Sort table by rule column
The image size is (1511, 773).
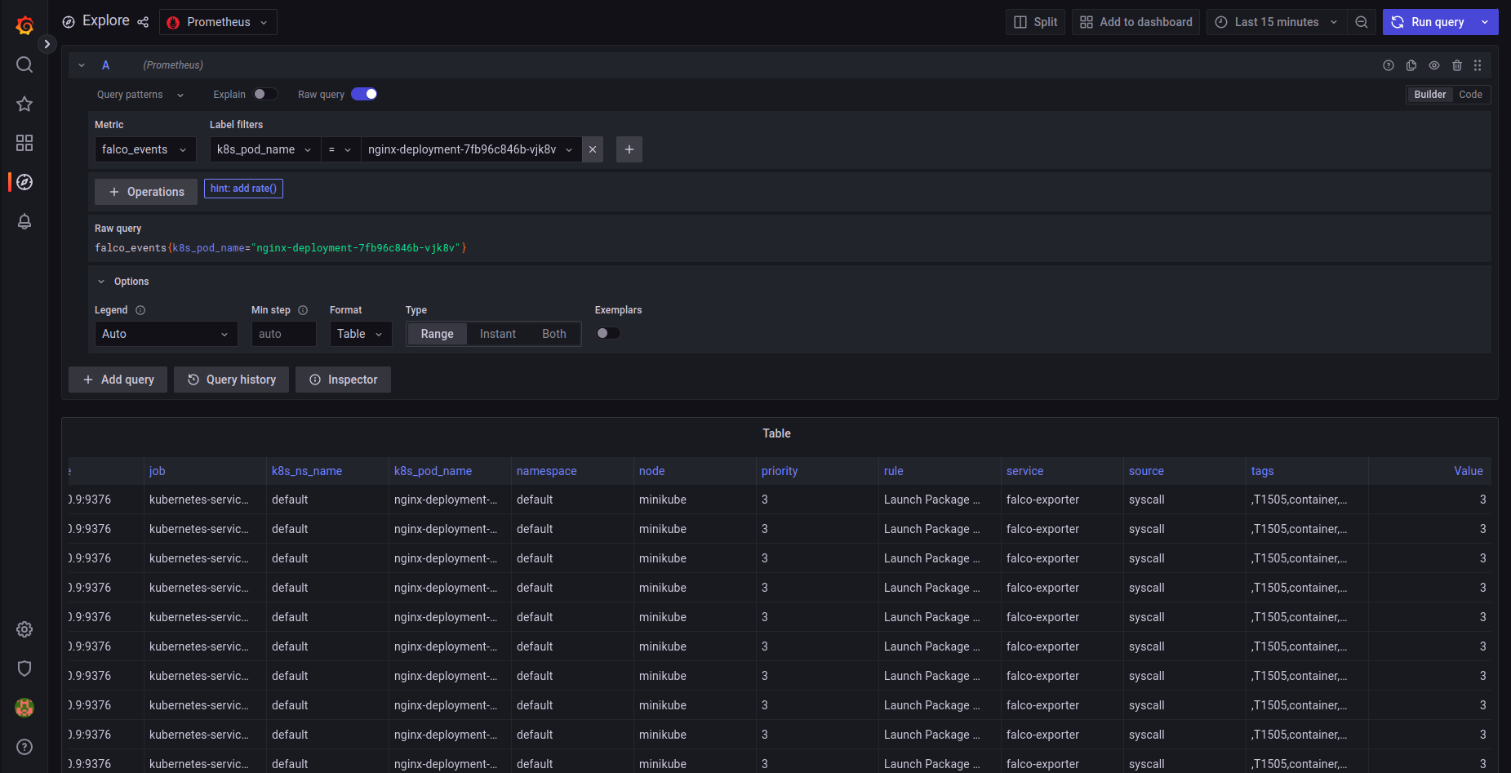(x=894, y=471)
